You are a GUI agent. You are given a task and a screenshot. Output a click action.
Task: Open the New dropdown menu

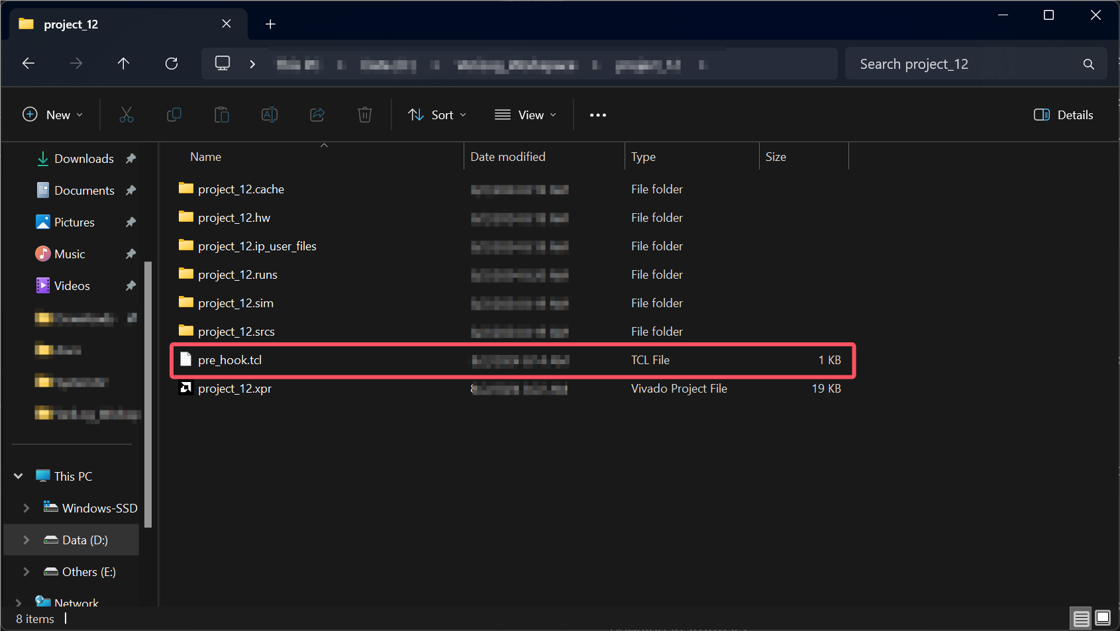click(53, 115)
